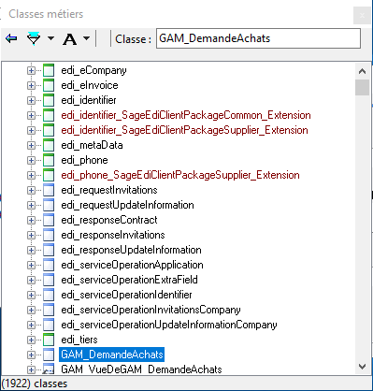The height and width of the screenshot is (391, 373).
Task: Select the edi_identifier class row
Action: 89,100
